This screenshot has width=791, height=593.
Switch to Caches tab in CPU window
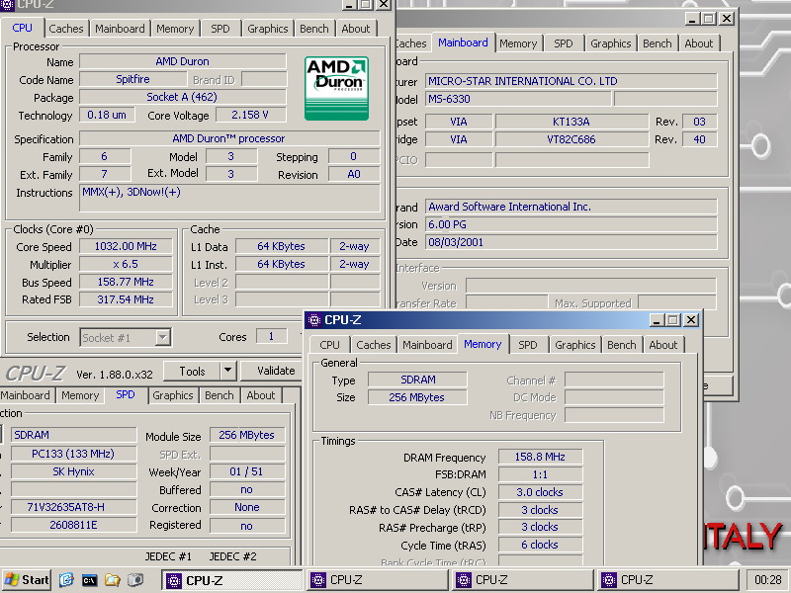pos(66,29)
